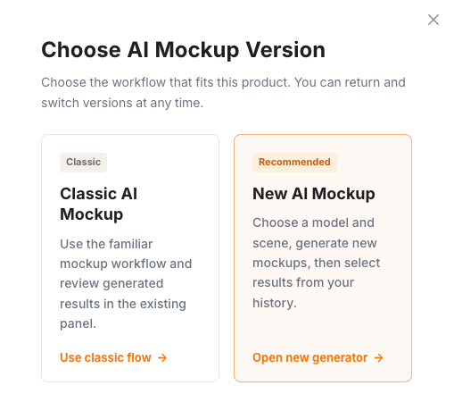Open the new generator link
Viewport: 454px width, 419px height.
[x=318, y=357]
